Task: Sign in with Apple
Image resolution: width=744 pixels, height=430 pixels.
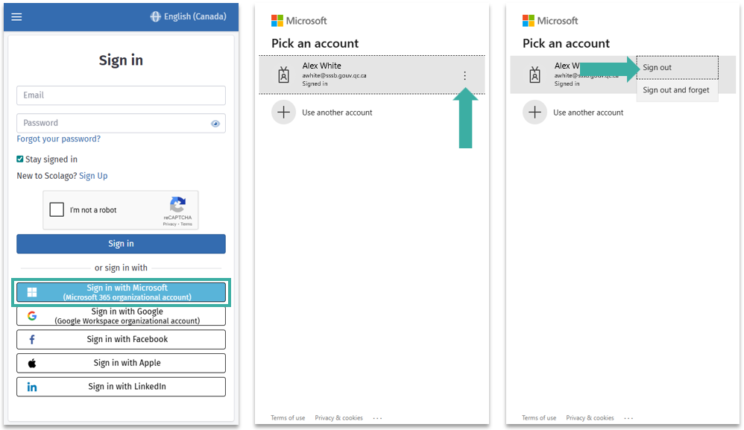Action: tap(121, 363)
